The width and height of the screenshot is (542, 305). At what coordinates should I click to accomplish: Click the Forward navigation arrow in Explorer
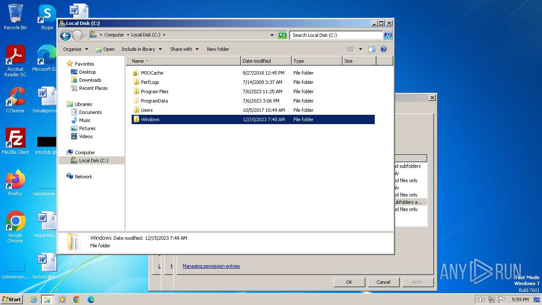77,35
